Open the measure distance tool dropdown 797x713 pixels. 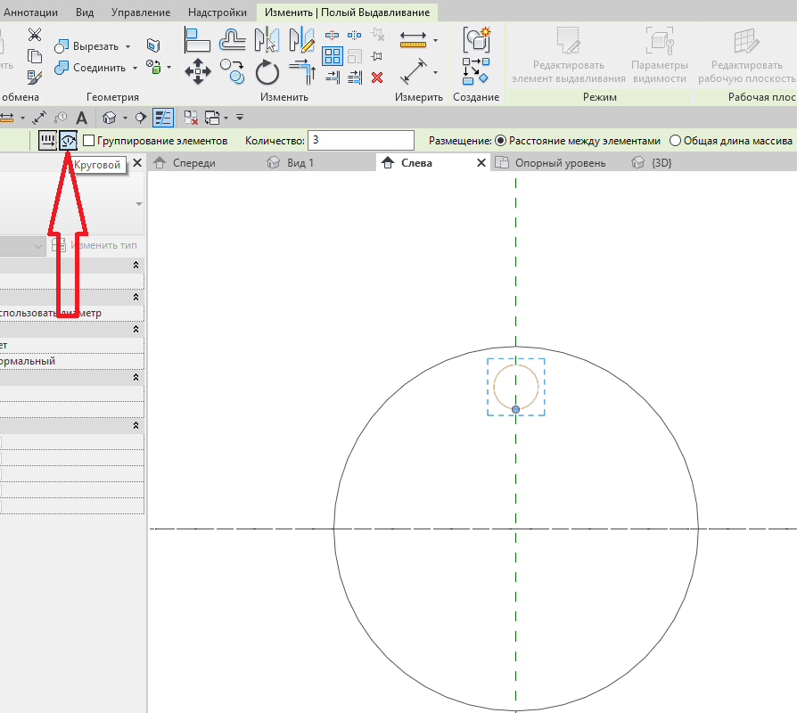tap(436, 40)
